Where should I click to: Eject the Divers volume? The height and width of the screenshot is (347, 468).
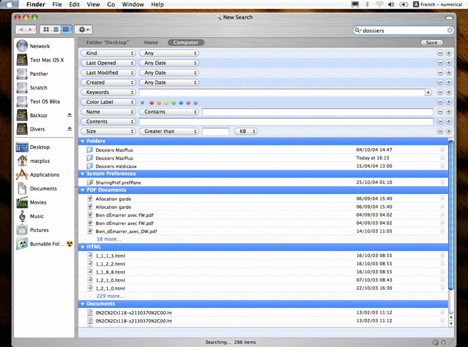[70, 129]
